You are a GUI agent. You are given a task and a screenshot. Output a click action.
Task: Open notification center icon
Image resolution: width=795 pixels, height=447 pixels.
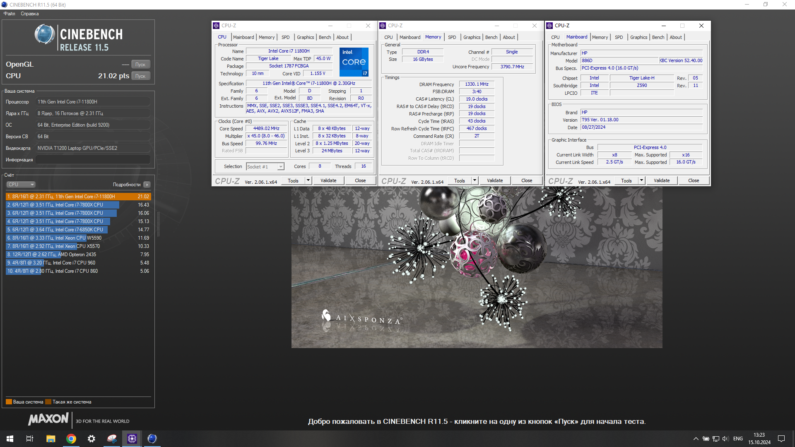(781, 439)
